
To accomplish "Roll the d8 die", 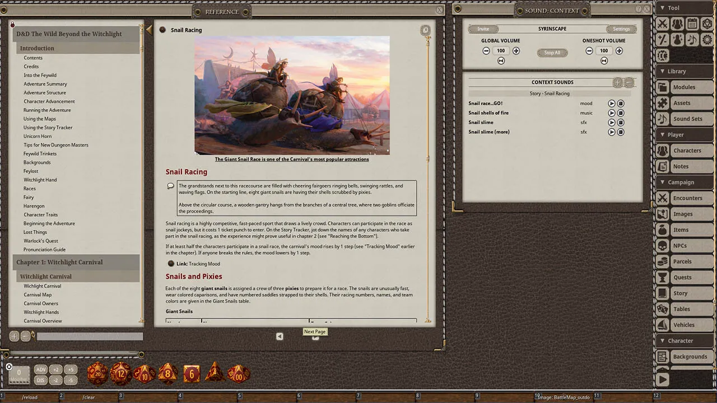I will click(x=167, y=373).
